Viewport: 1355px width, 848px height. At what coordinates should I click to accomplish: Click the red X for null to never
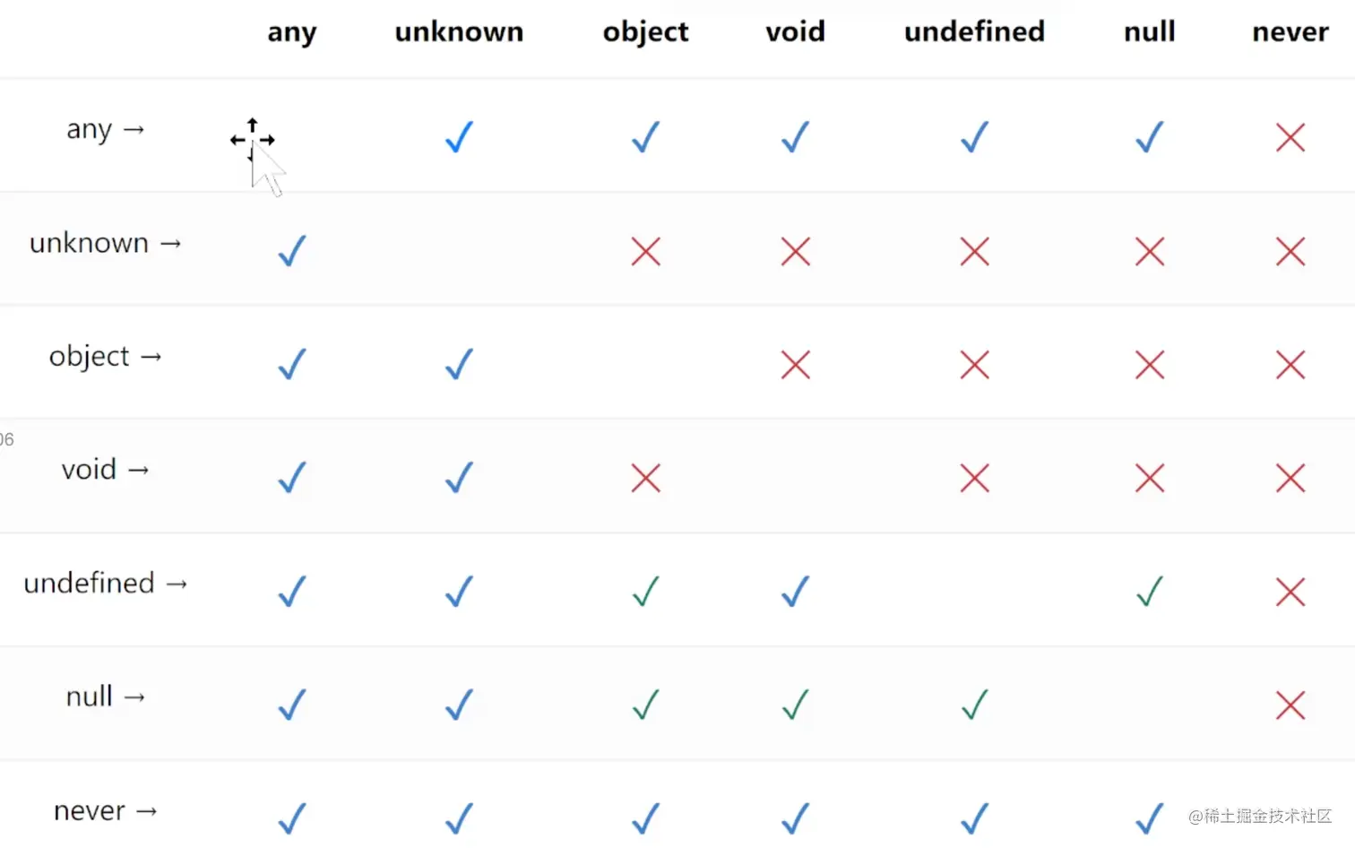click(1290, 705)
